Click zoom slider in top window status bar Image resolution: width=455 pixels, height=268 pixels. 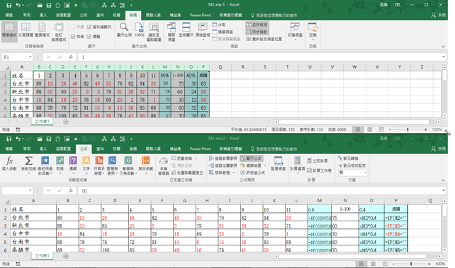click(x=408, y=129)
